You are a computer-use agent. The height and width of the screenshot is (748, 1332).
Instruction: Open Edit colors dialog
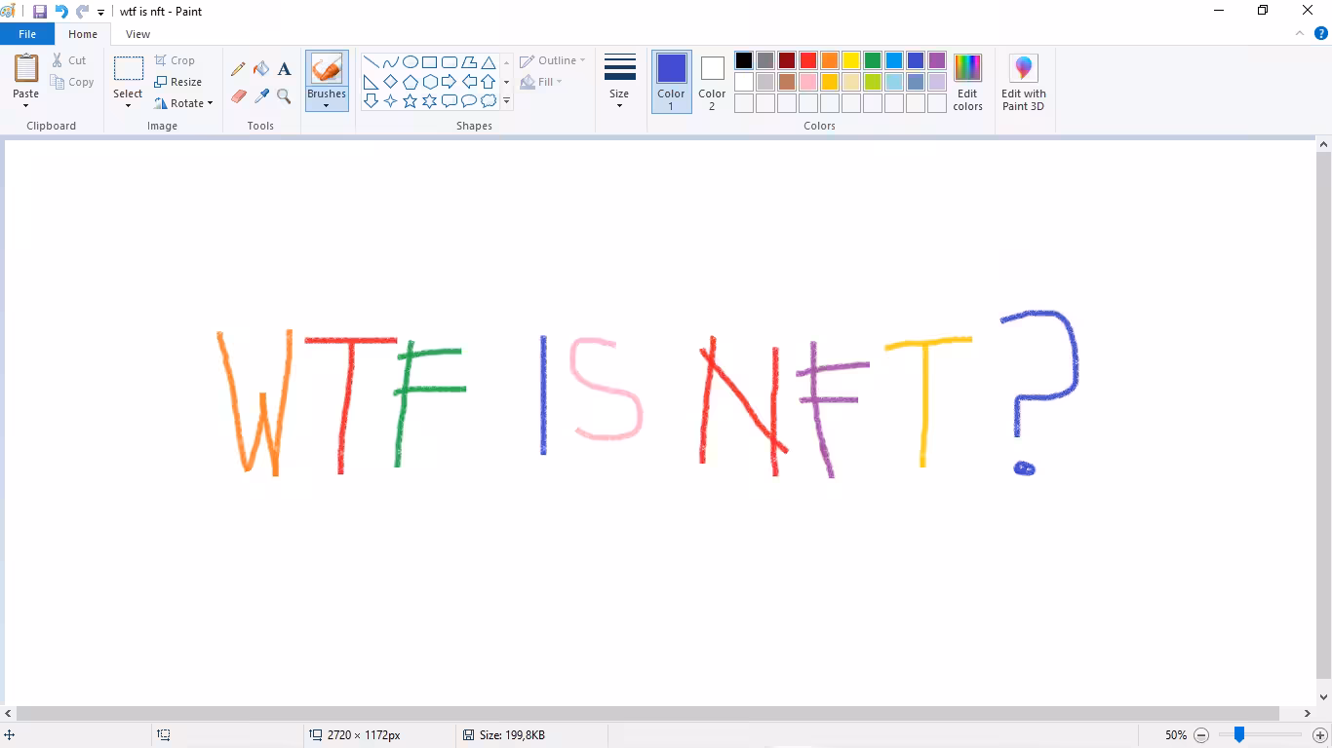(967, 83)
